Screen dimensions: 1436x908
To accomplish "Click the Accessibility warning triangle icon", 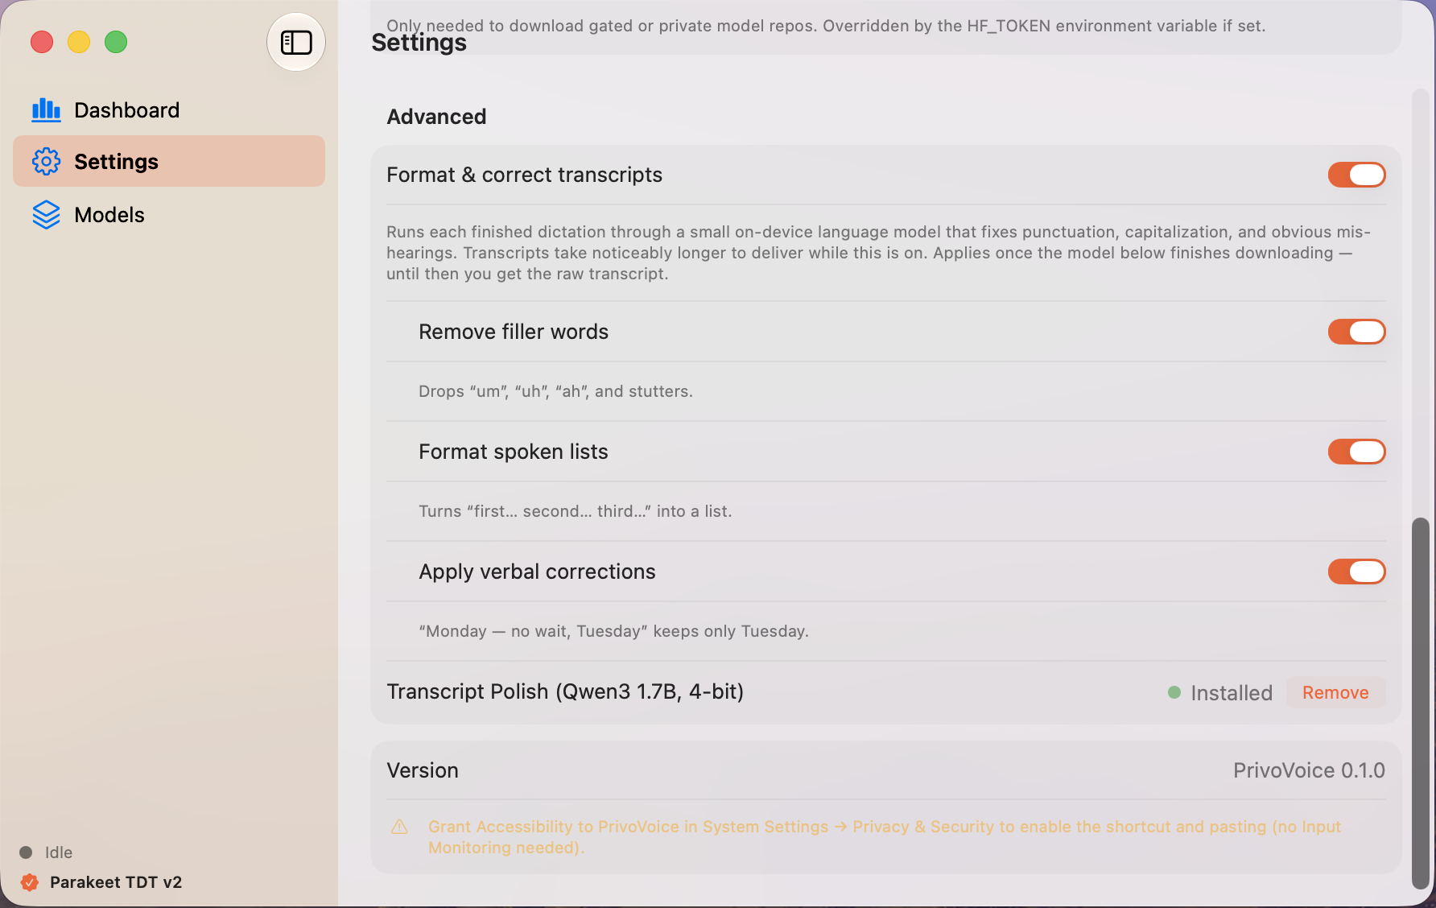I will tap(399, 827).
